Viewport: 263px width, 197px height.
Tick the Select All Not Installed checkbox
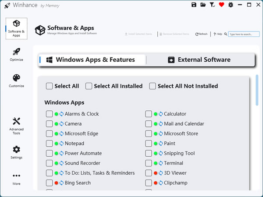coord(153,86)
